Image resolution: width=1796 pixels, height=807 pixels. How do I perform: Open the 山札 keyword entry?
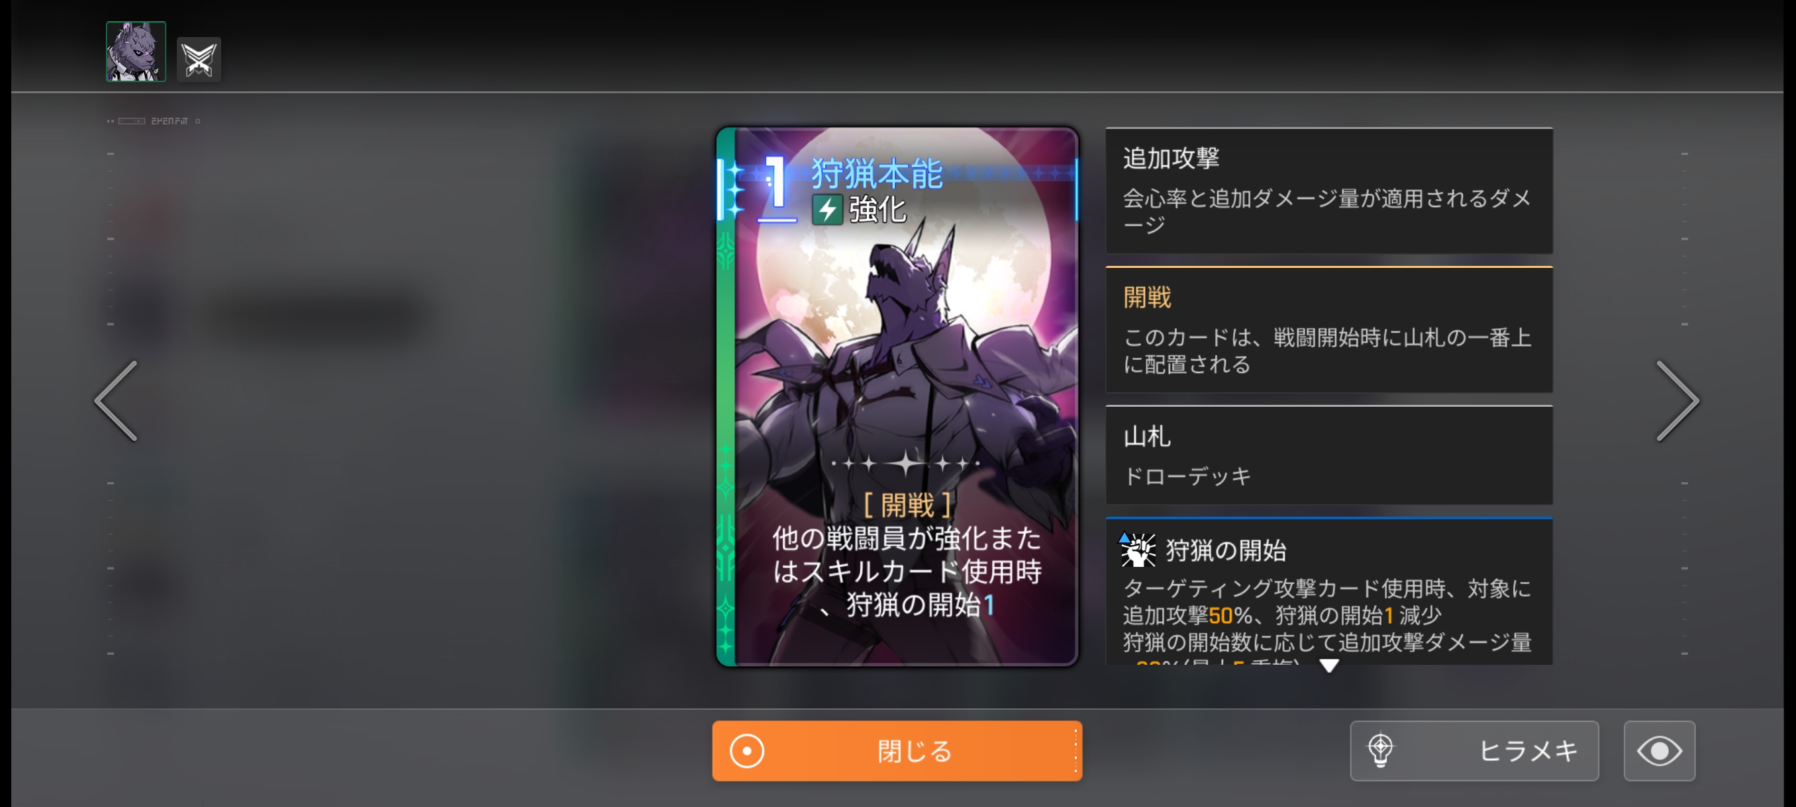(1329, 455)
